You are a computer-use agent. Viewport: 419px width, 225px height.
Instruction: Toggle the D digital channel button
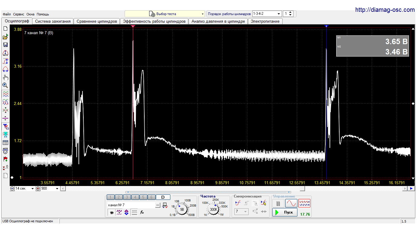click(163, 197)
